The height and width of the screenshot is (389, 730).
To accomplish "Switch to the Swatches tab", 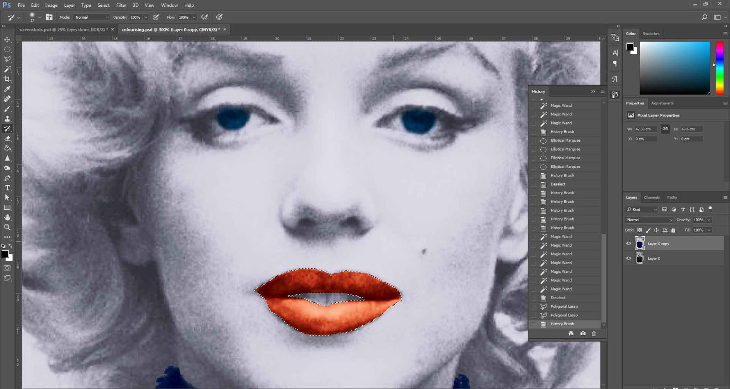I will point(651,34).
